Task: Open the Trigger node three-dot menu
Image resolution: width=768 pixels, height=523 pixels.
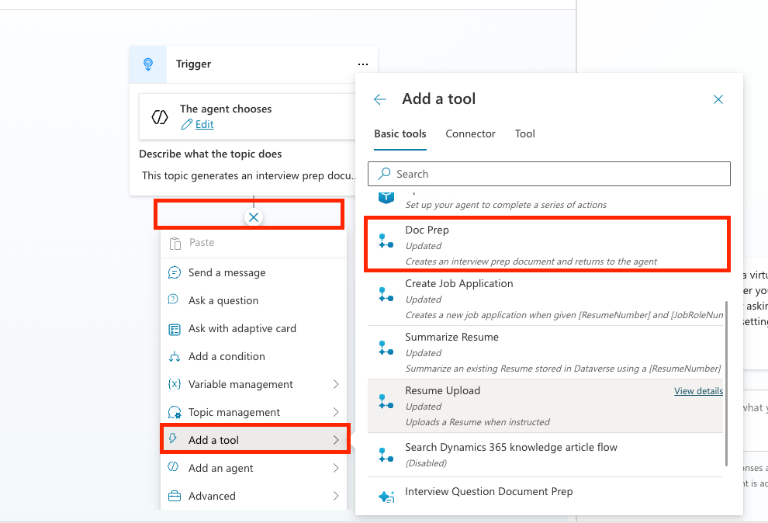Action: (x=363, y=64)
